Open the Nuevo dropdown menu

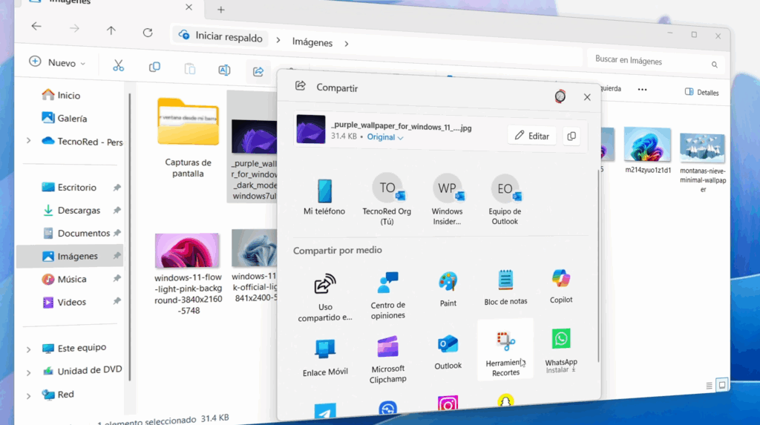pos(57,62)
